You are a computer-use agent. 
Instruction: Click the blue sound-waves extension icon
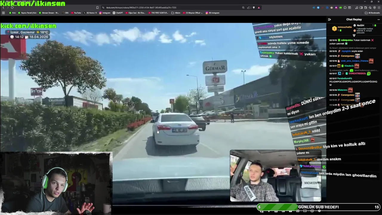coord(314,7)
